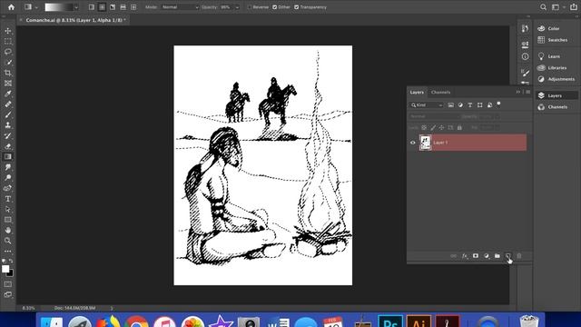581x327 pixels.
Task: Click the gradient preview swatch
Action: coord(58,7)
